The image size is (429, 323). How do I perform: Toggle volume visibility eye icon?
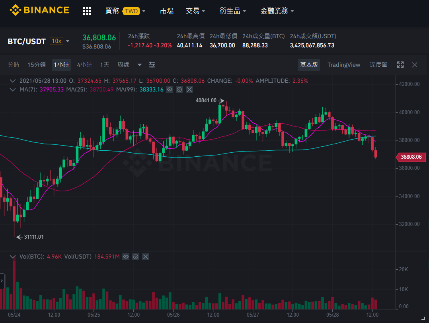(x=126, y=257)
